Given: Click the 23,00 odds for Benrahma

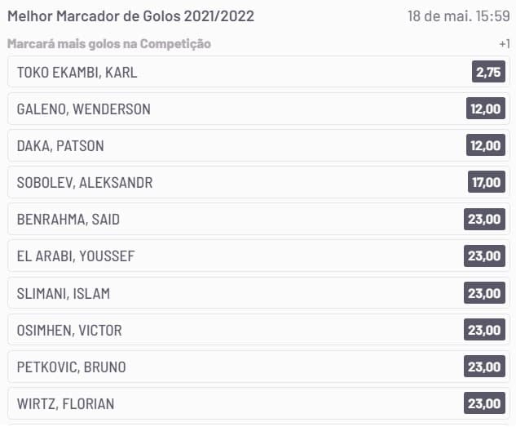Looking at the screenshot, I should tap(484, 219).
